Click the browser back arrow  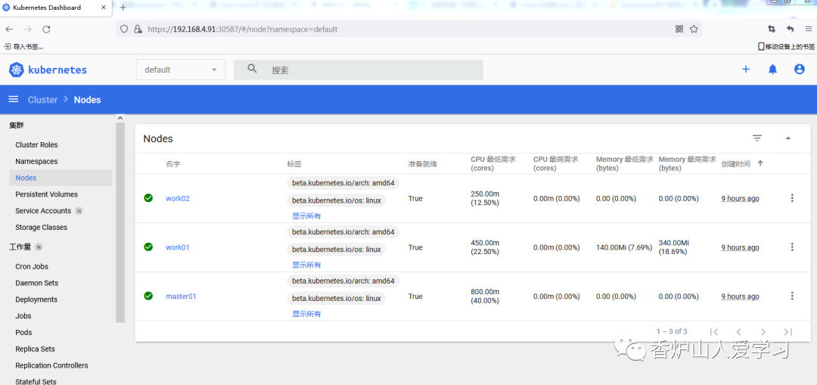pos(9,29)
